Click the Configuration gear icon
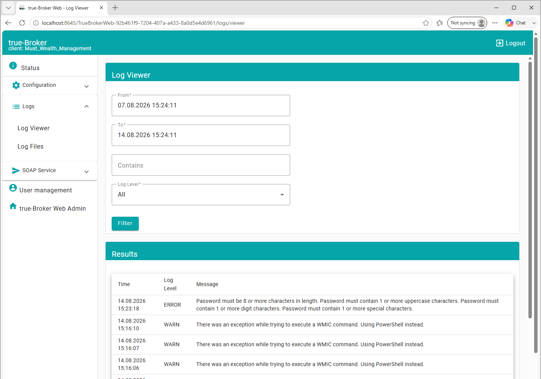Image resolution: width=541 pixels, height=379 pixels. (x=16, y=85)
